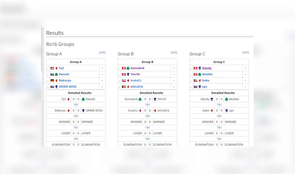Click the edit link for Group B
Screen dimensions: 295x174
tap(174, 52)
